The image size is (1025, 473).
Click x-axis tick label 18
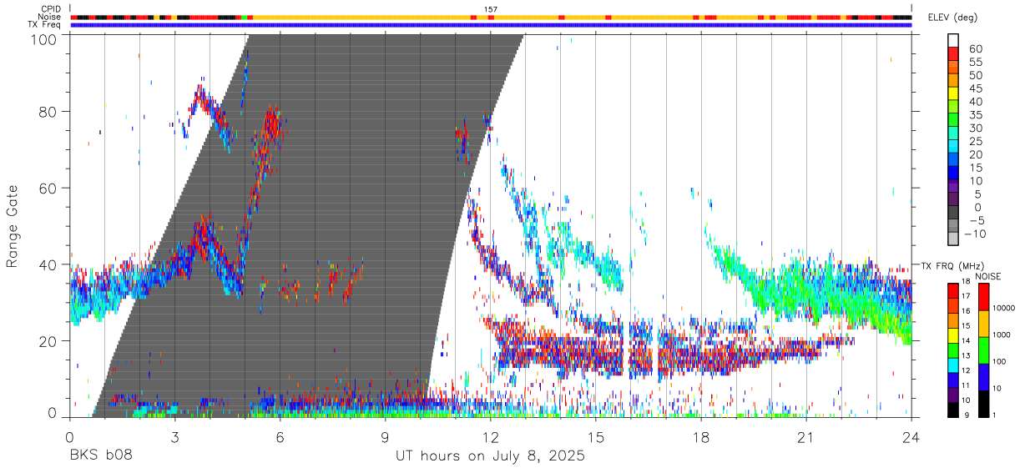pyautogui.click(x=701, y=435)
